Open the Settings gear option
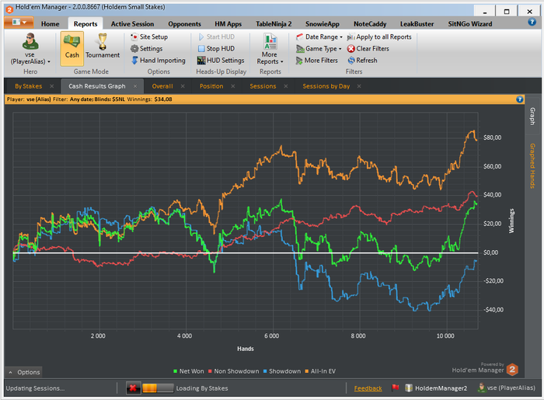Screen dimensions: 544x400 tap(146, 48)
